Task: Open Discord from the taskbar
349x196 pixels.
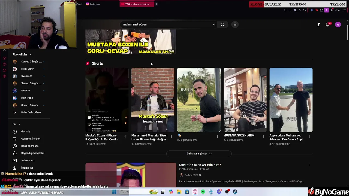Action: [x=219, y=192]
